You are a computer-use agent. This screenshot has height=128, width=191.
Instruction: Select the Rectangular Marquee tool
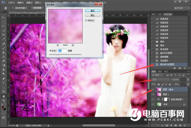(x=3, y=22)
